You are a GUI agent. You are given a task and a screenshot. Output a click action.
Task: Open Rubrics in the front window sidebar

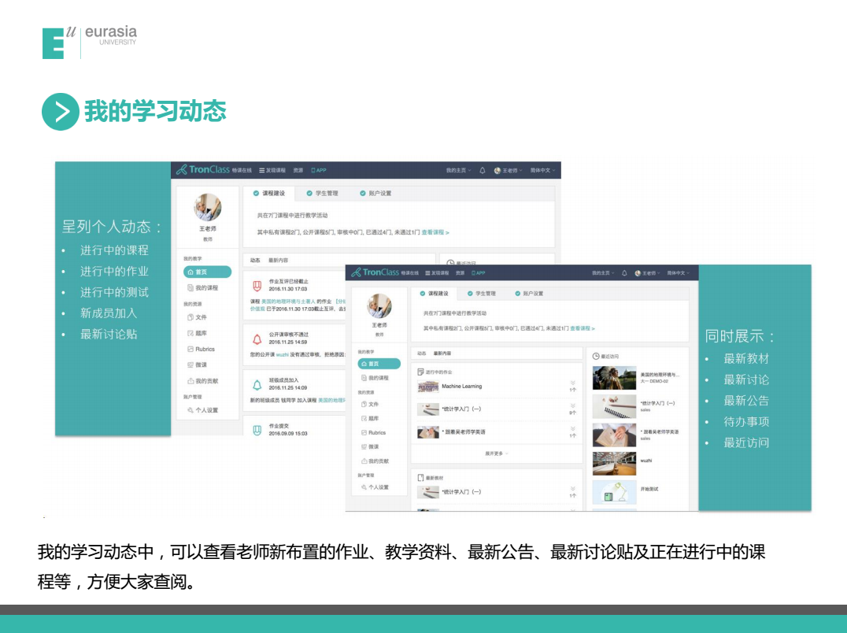click(373, 432)
